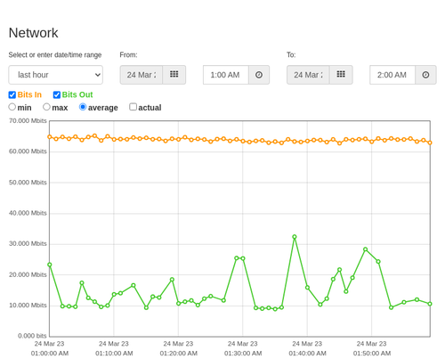This screenshot has height=359, width=445.
Task: Click the 01:50:00 AM time axis label
Action: tap(372, 354)
